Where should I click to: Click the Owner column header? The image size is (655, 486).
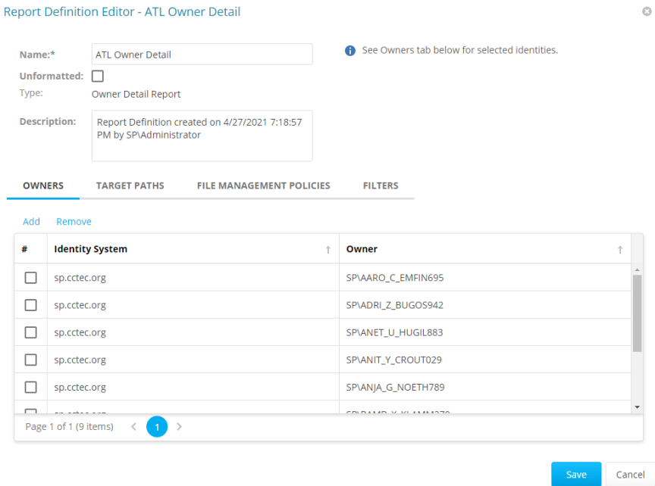click(485, 249)
